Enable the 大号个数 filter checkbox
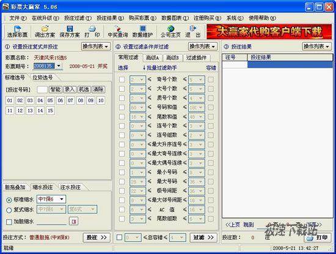This screenshot has width=336, height=254. pos(122,89)
